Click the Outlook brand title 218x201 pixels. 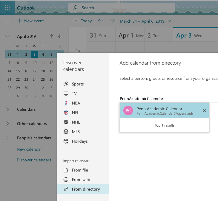26,8
